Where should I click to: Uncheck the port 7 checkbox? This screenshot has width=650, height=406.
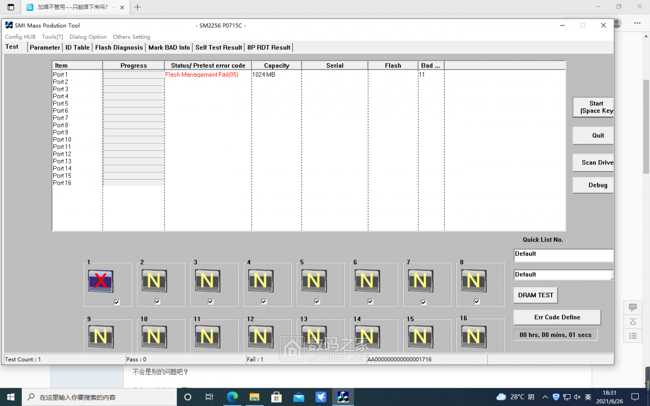pyautogui.click(x=423, y=302)
